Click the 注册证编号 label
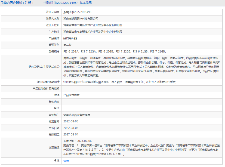Screen dimensions: 225x167 click(x=53, y=12)
